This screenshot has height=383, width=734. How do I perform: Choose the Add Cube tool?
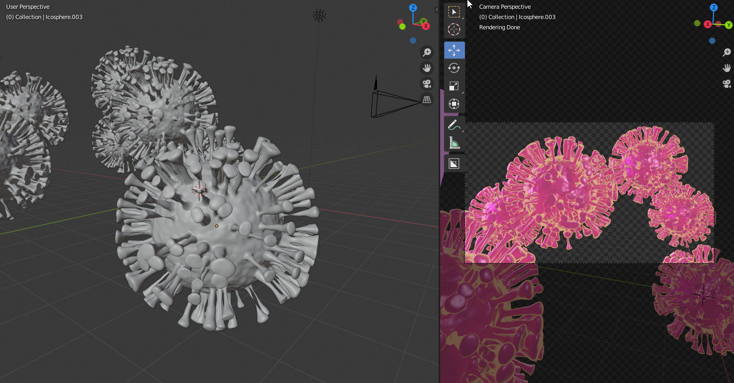[x=454, y=163]
